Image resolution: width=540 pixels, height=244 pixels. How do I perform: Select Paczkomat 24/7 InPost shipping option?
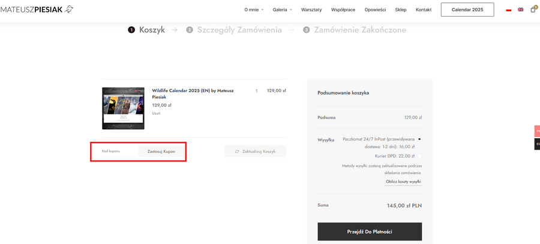point(419,139)
